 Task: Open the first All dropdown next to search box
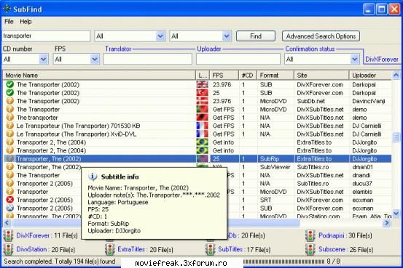(160, 36)
